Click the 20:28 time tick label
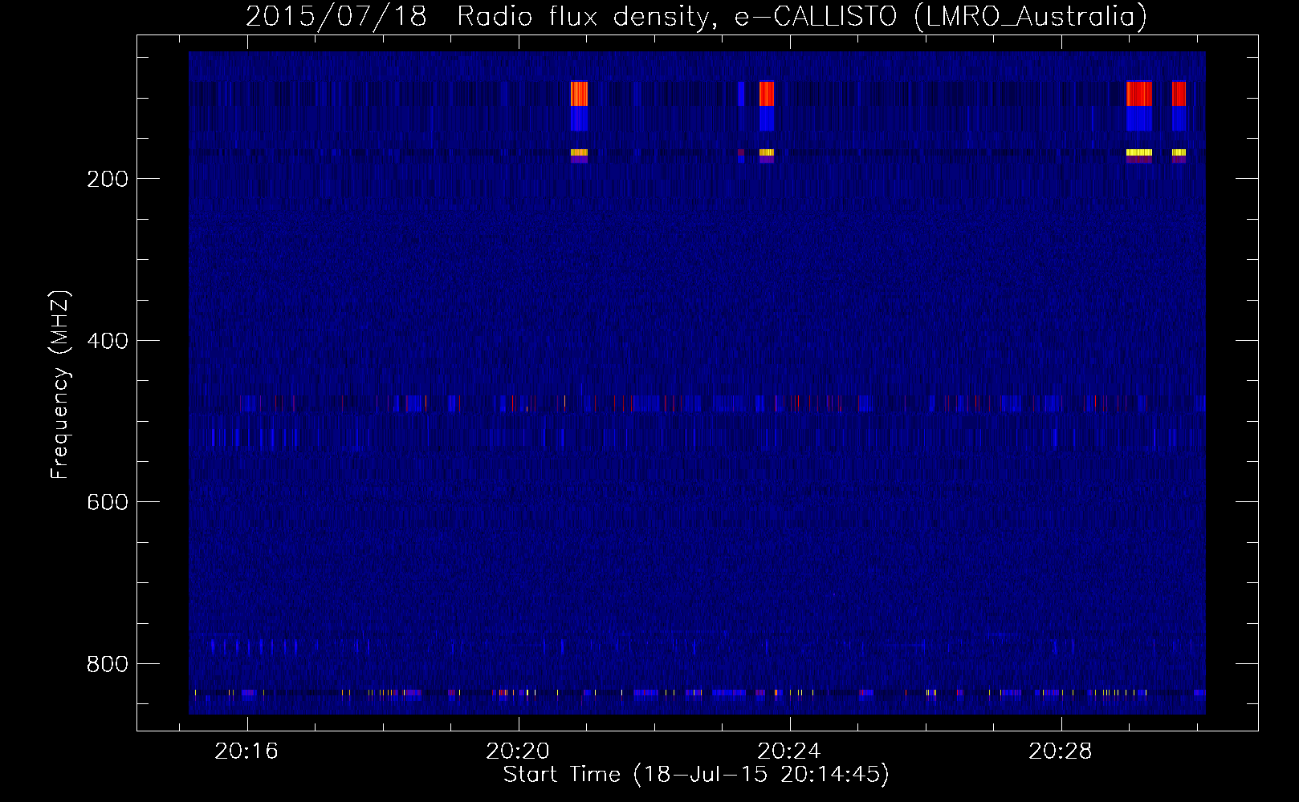Screen dimensions: 1299x802 coord(1061,751)
